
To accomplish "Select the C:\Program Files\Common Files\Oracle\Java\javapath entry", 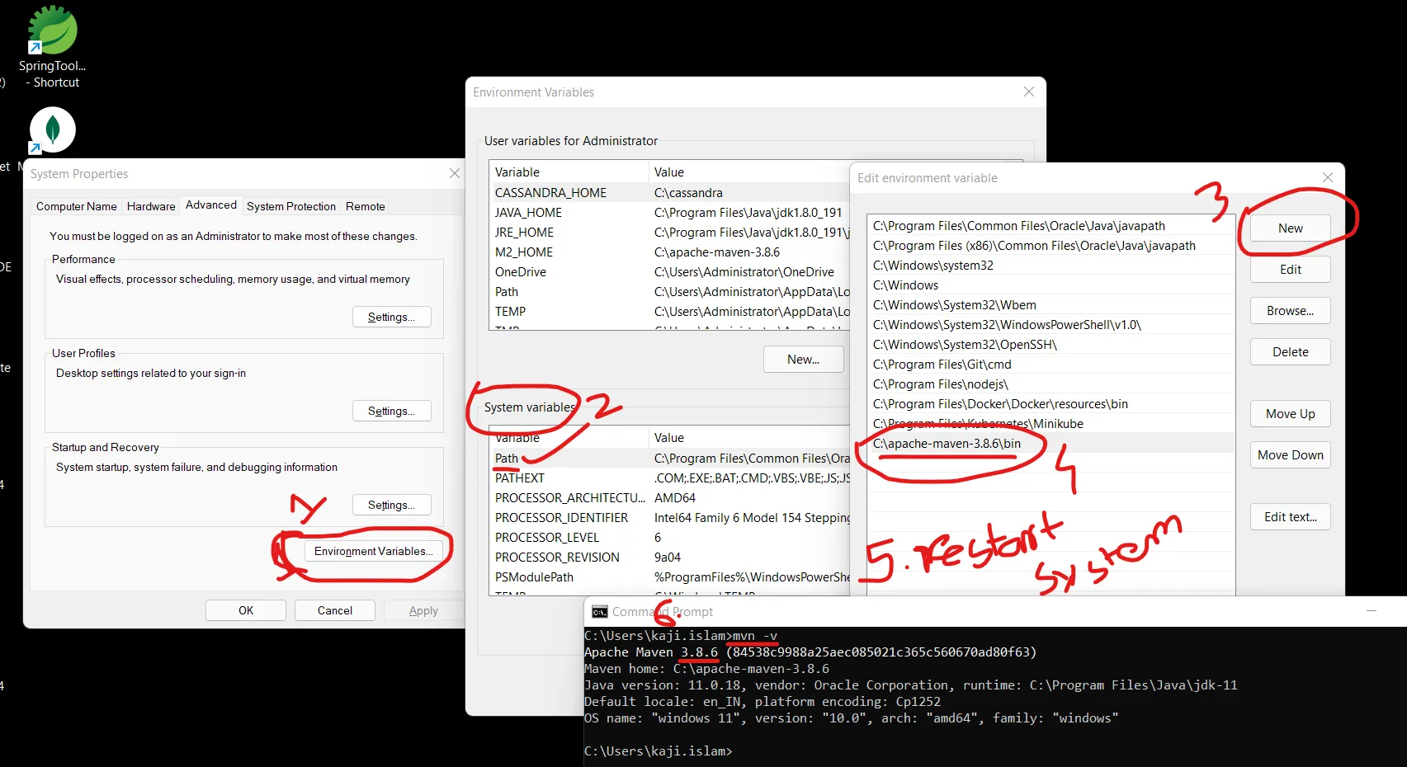I will pos(1051,226).
